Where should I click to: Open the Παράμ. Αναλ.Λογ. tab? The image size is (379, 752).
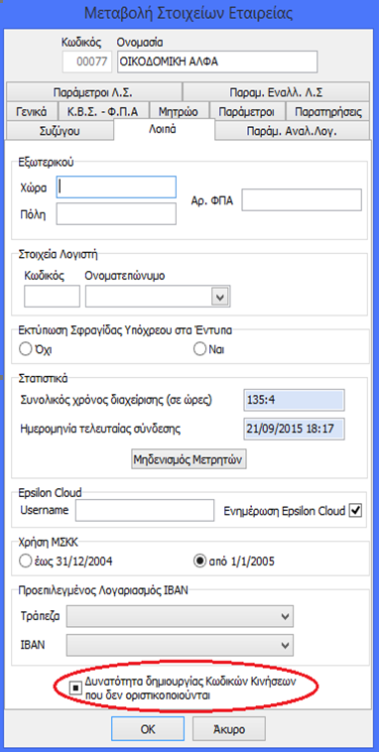tap(292, 131)
